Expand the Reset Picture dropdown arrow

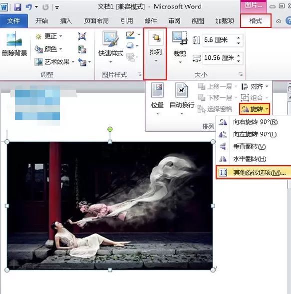pos(89,62)
